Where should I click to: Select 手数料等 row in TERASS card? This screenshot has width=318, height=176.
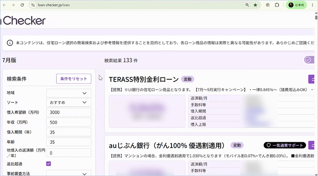click(x=251, y=105)
